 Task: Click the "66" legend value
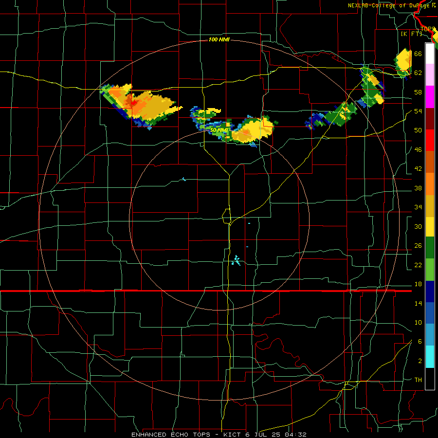418,54
